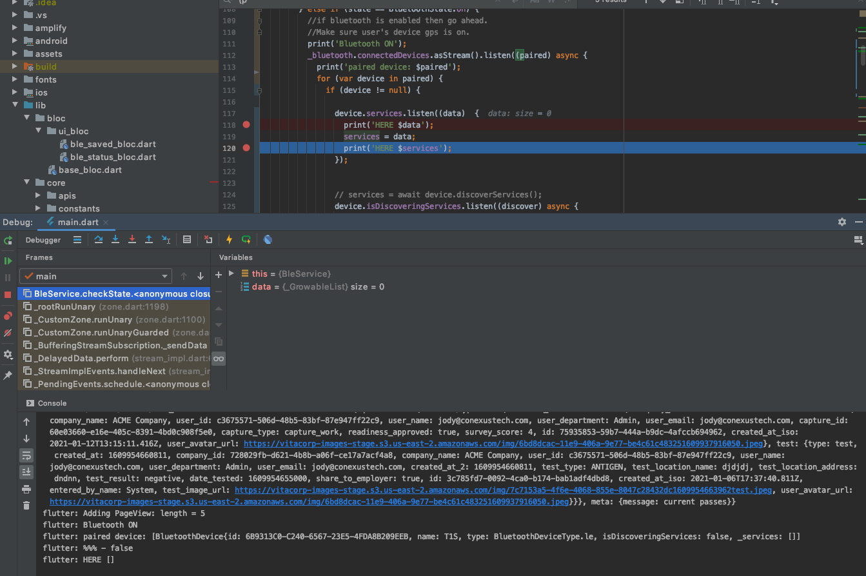Open ble_status_bloc.dart in the project tree
The height and width of the screenshot is (576, 866).
click(113, 157)
